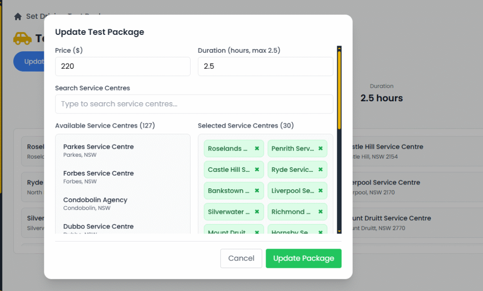Focus the Price ($) input field
483x291 pixels.
coord(123,66)
